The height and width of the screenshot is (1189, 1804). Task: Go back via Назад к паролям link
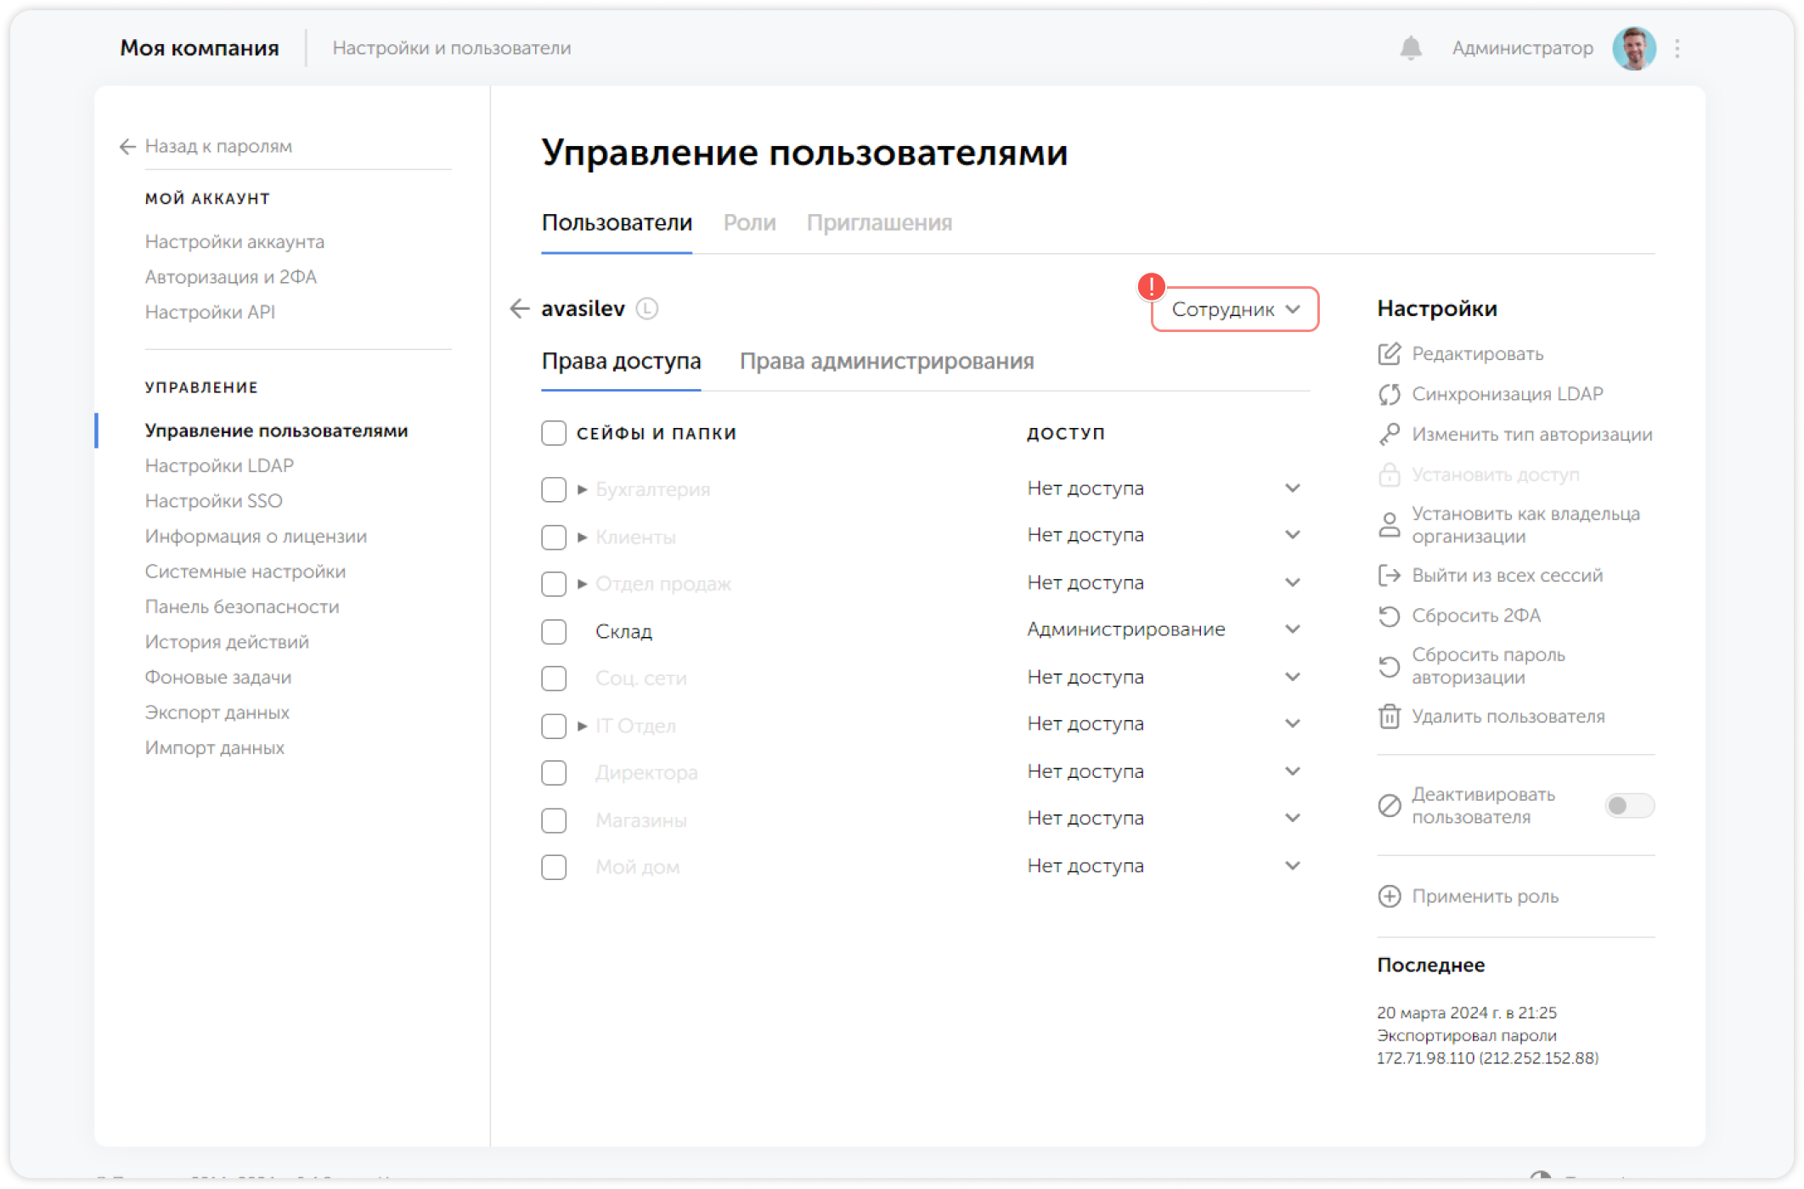click(218, 146)
